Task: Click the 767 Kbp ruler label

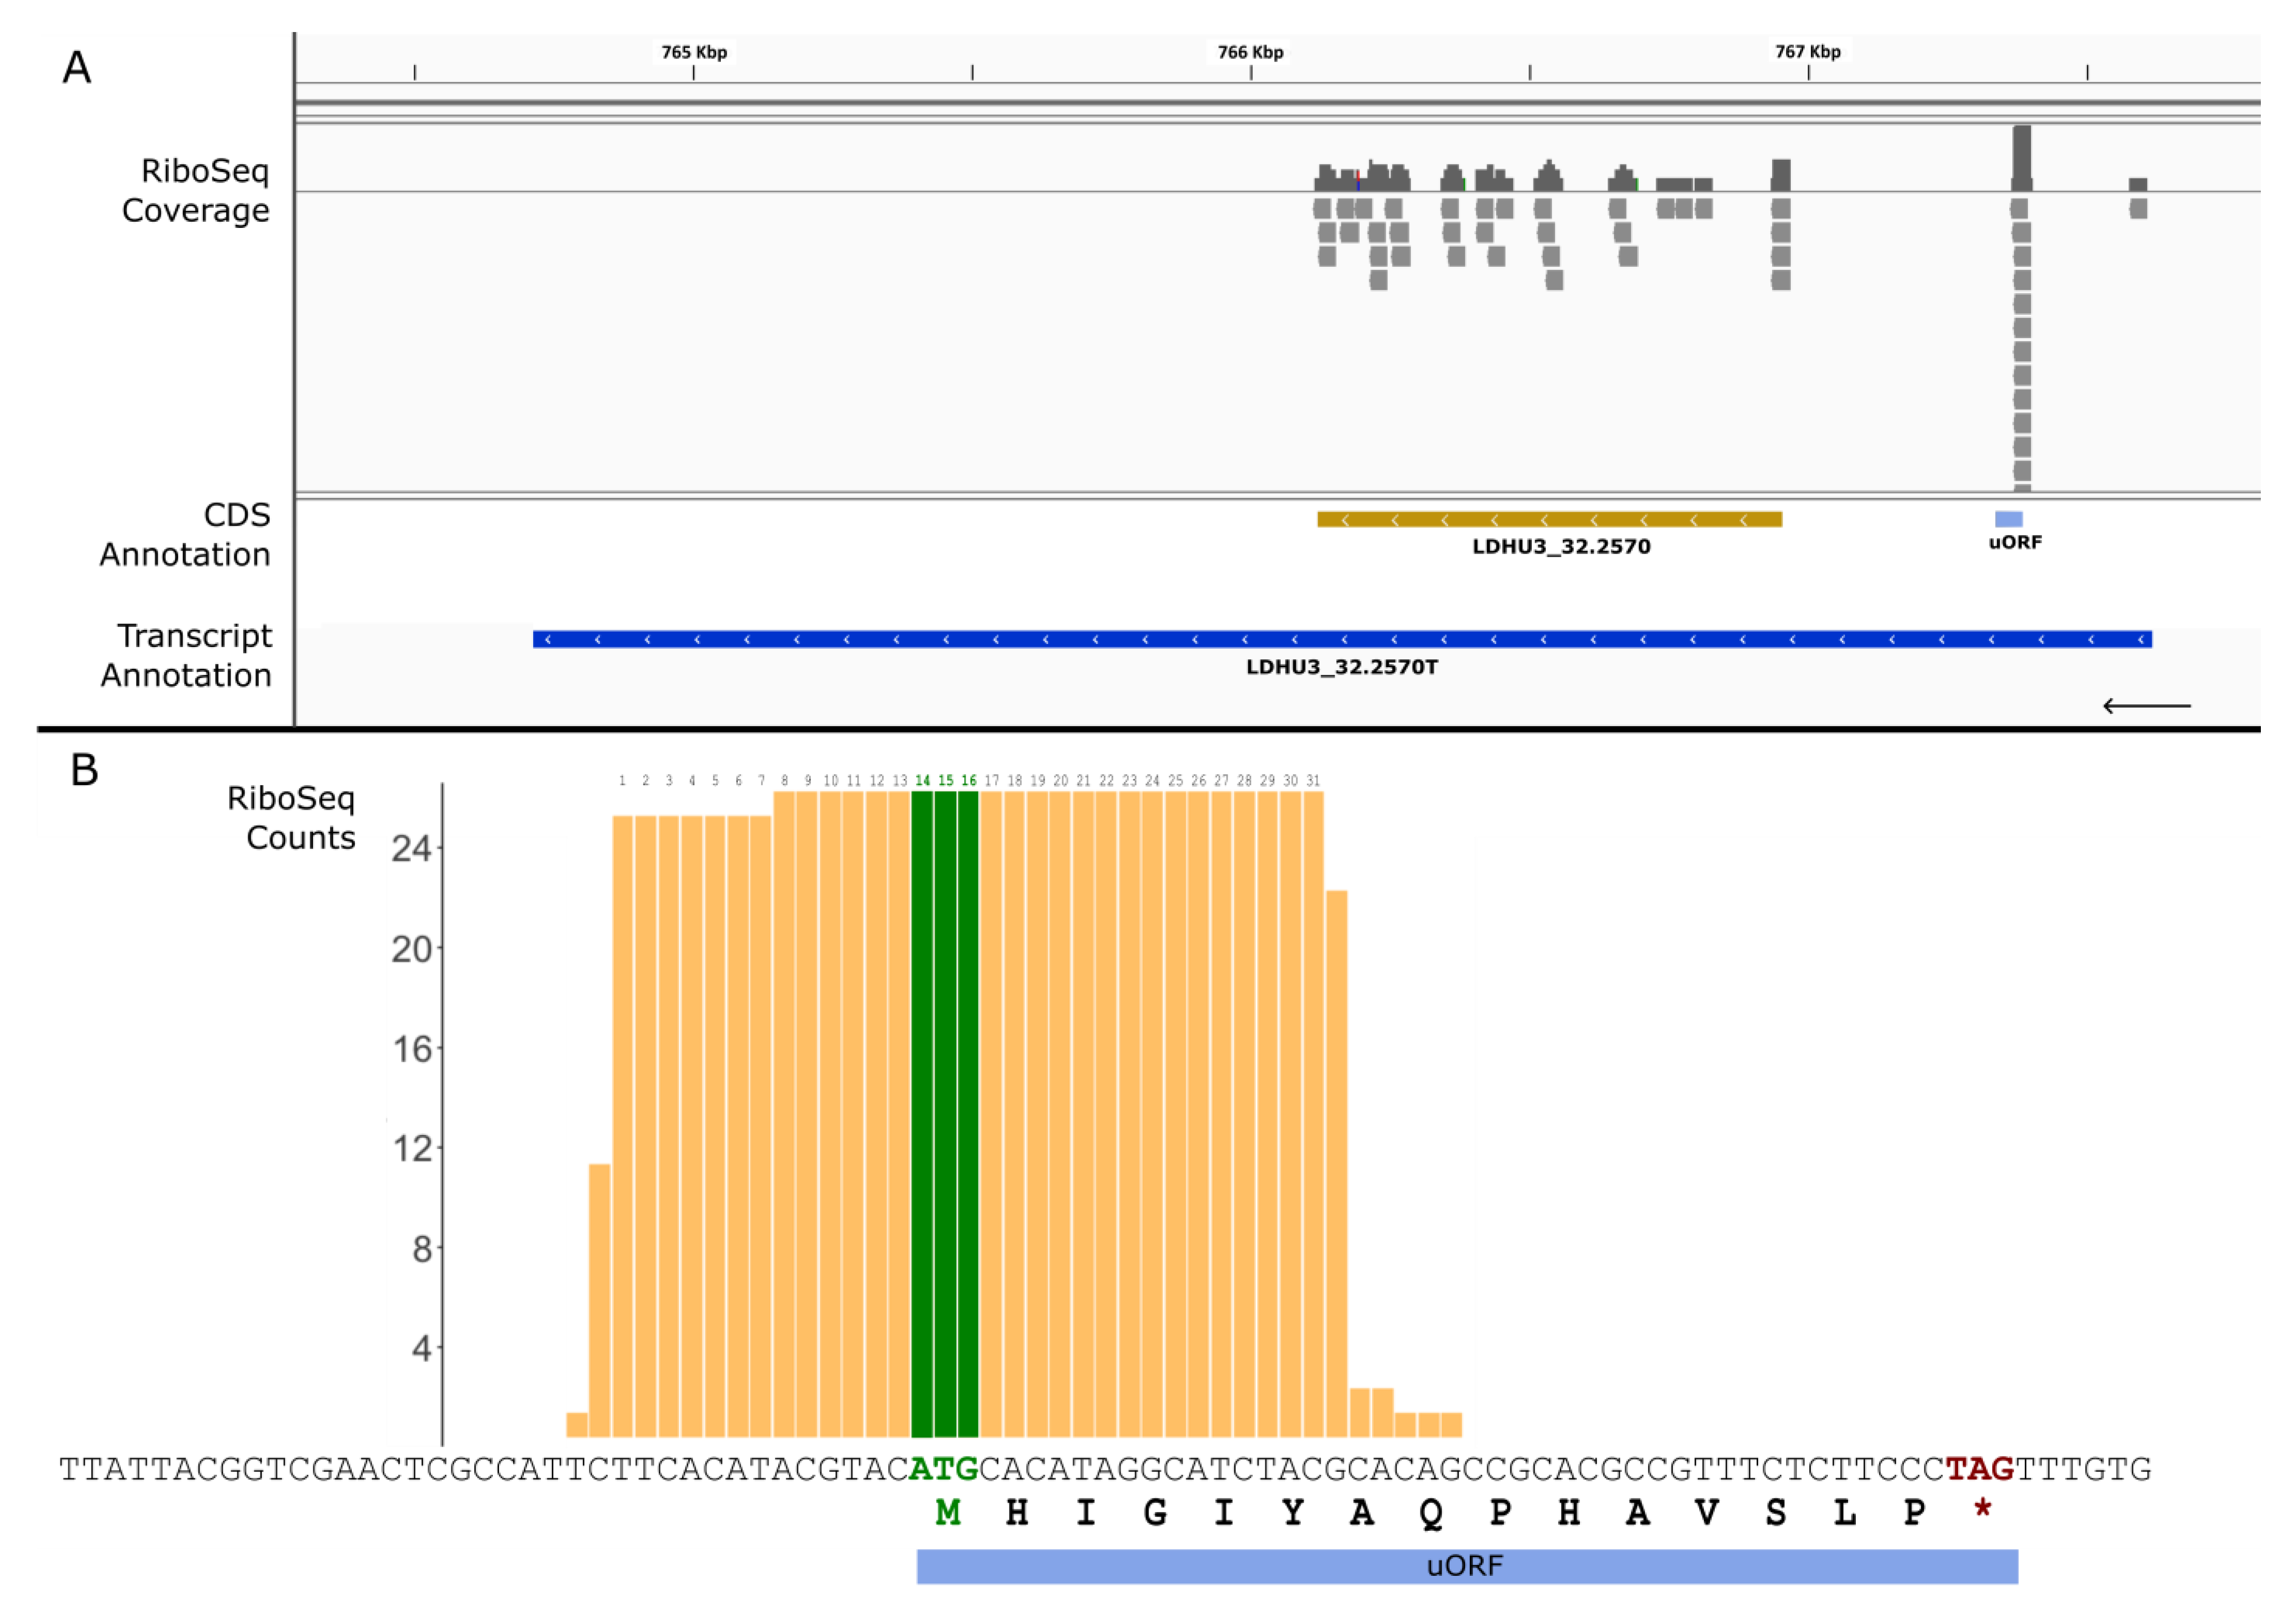Action: pyautogui.click(x=1808, y=52)
